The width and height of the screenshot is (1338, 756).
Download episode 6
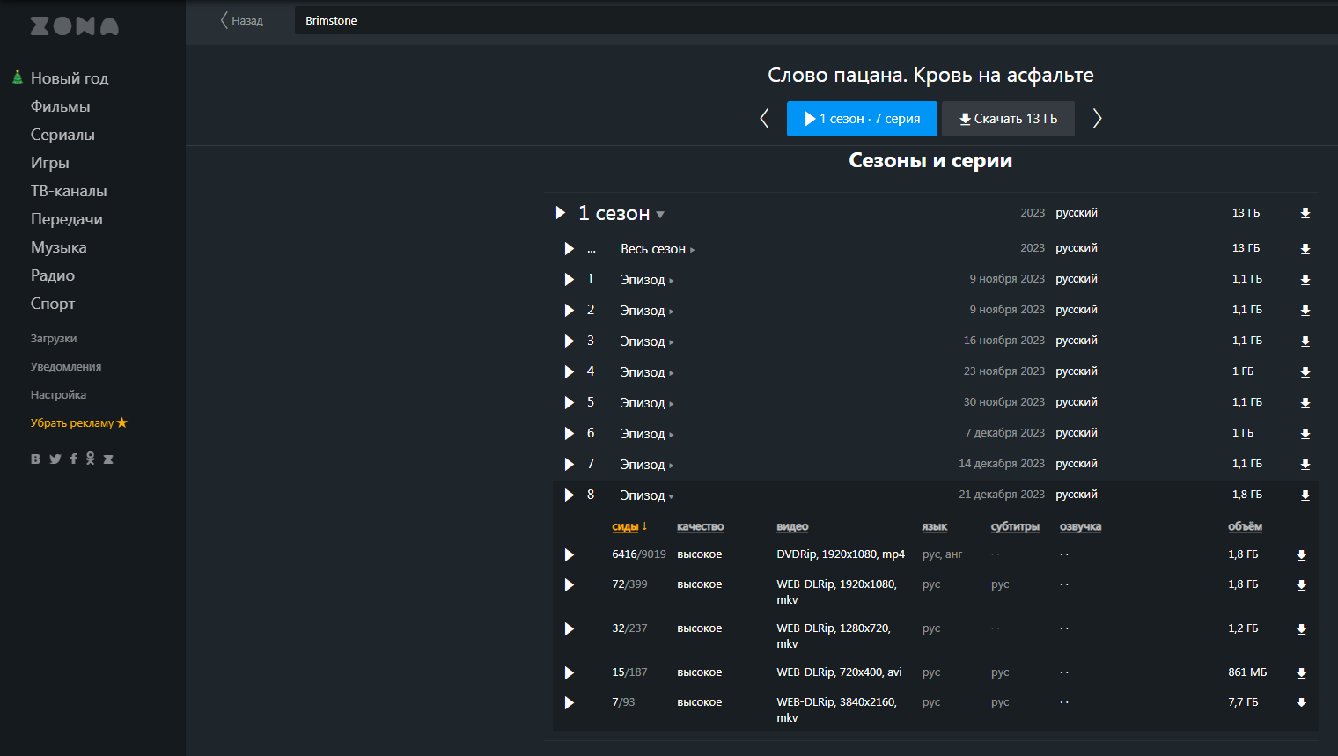pos(1305,434)
